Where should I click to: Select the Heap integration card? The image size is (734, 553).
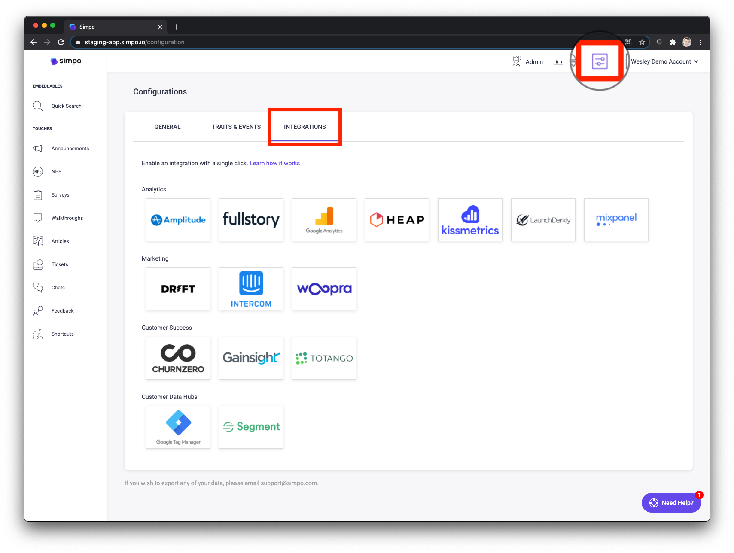tap(397, 220)
